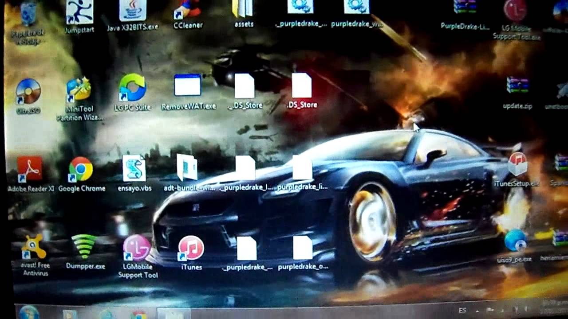
Task: Select the iTunesSetup.exe installer
Action: point(517,170)
